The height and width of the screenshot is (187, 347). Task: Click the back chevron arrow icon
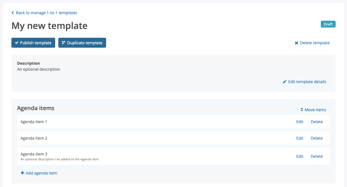coord(13,13)
